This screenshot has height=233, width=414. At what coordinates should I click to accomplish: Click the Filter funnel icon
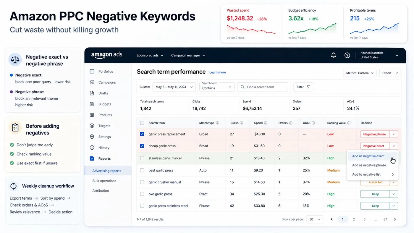(308, 87)
